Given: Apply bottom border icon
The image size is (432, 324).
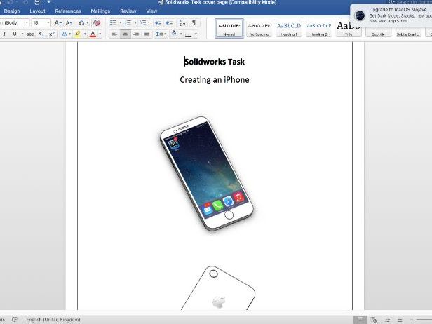Looking at the screenshot, I should pos(189,34).
